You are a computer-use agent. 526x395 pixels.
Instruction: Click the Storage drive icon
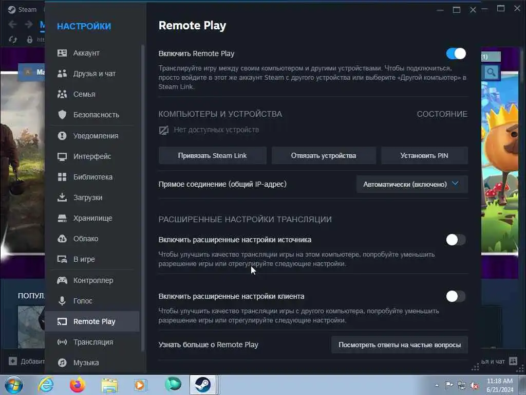click(62, 218)
